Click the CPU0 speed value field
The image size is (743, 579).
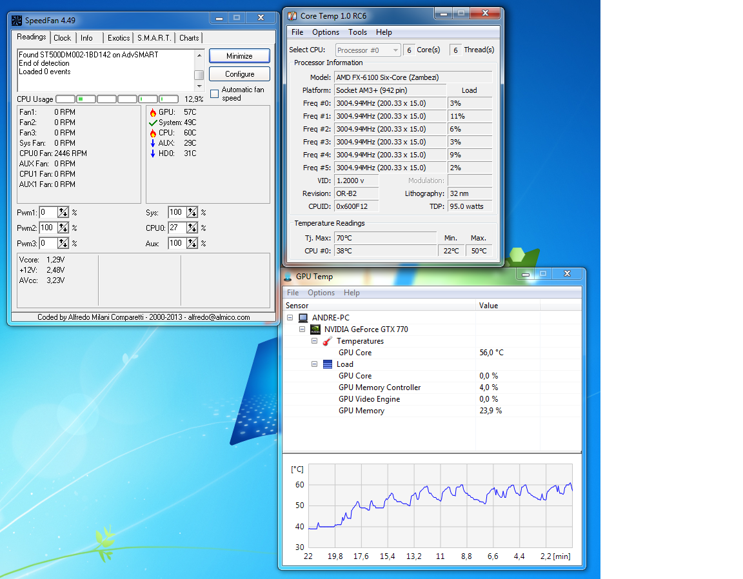(x=177, y=228)
